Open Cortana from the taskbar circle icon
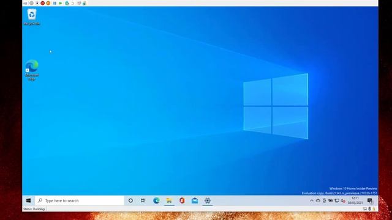The image size is (392, 220). coord(130,200)
